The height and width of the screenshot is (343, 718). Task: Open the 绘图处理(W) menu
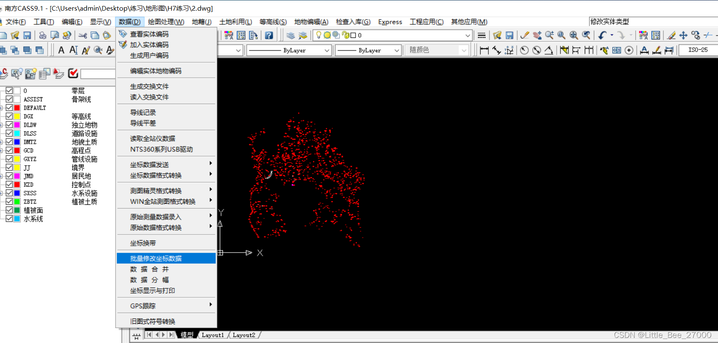[166, 22]
